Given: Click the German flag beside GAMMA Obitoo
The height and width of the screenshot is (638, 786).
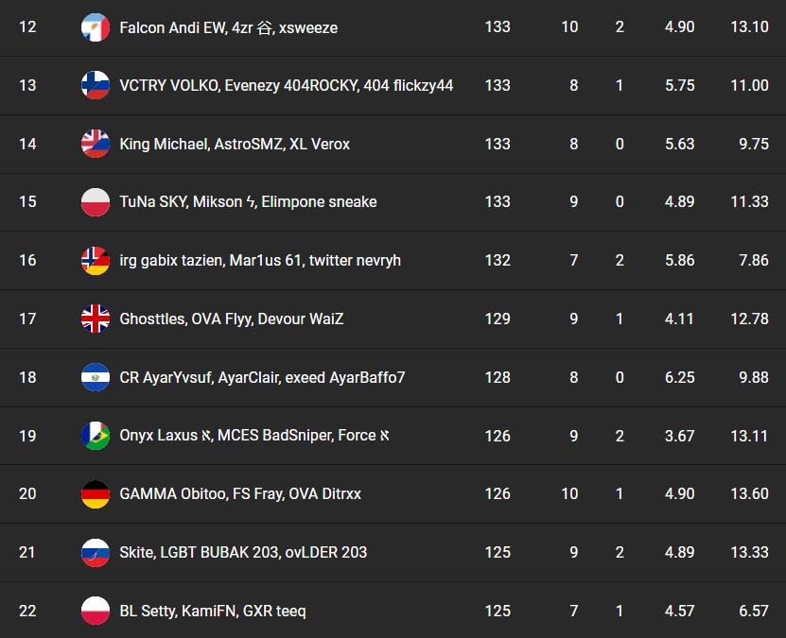Looking at the screenshot, I should pyautogui.click(x=96, y=493).
